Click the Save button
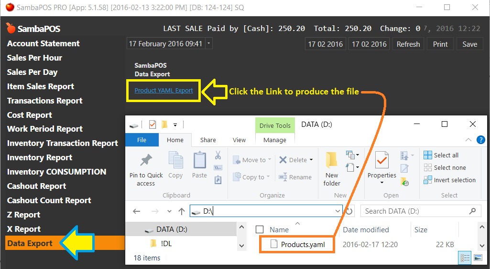The height and width of the screenshot is (269, 490). pyautogui.click(x=470, y=44)
